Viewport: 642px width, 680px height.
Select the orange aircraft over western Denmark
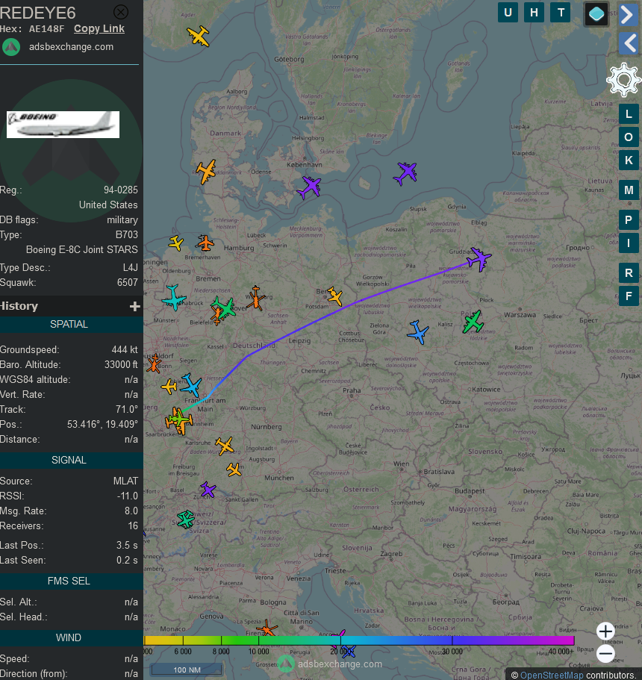(207, 172)
